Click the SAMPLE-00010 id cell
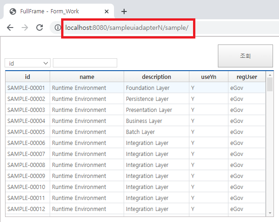The image size is (279, 222). coord(26,187)
